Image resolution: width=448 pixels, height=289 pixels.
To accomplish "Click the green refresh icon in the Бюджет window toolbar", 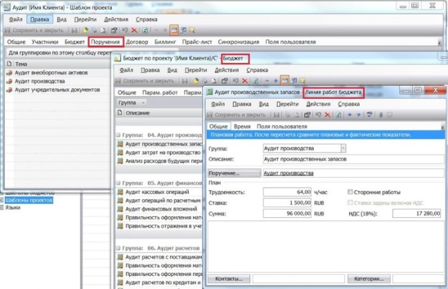I will tap(256, 81).
